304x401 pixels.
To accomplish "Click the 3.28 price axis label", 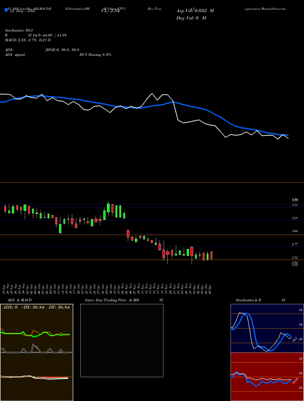I will (295, 218).
